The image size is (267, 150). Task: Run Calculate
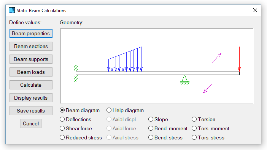31,85
